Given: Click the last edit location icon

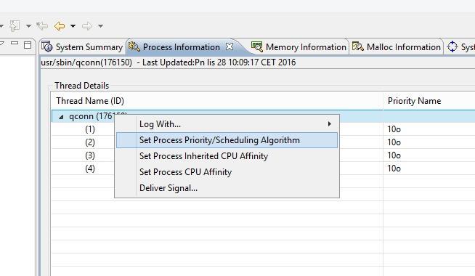Looking at the screenshot, I should pyautogui.click(x=42, y=26).
